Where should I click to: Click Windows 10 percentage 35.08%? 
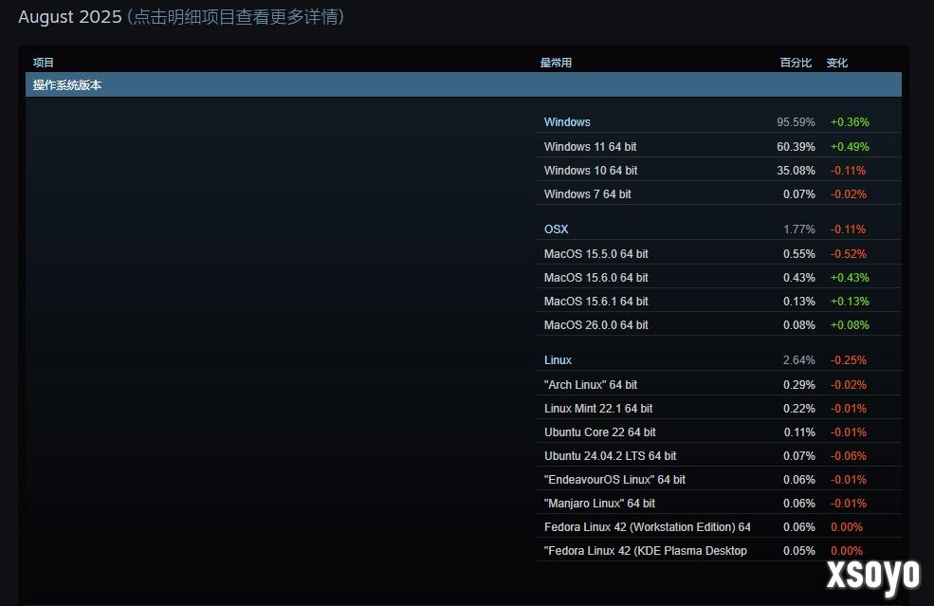point(796,171)
